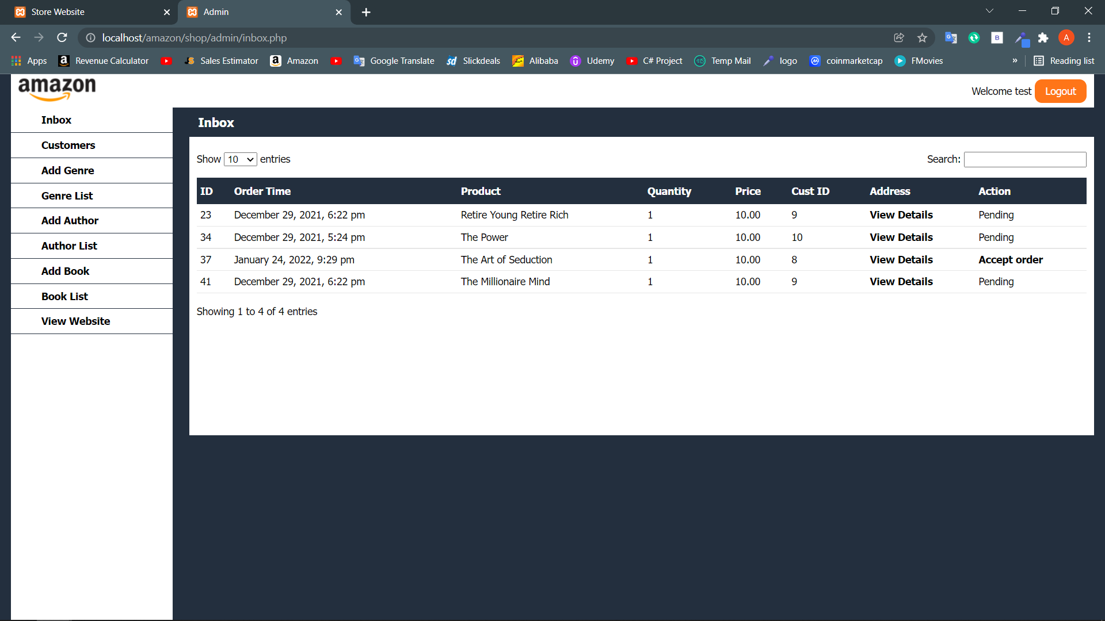Open the Temp Mail bookmark

pos(730,60)
